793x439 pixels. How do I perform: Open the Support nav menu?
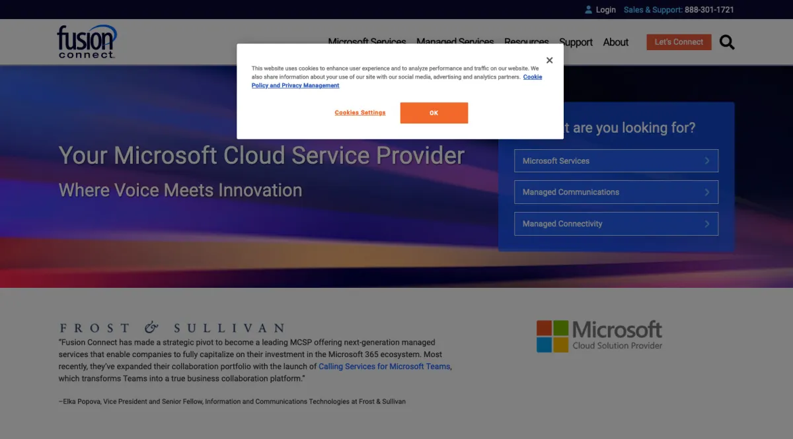click(576, 42)
